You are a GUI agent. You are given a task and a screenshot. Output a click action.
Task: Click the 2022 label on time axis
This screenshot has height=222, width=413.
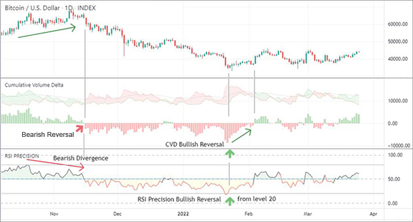coord(183,214)
